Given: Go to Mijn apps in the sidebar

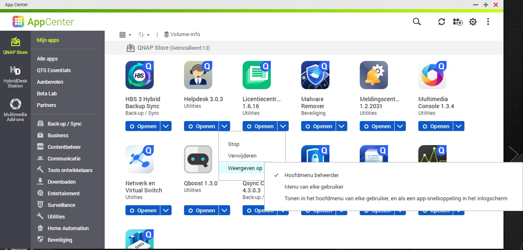Looking at the screenshot, I should (48, 40).
